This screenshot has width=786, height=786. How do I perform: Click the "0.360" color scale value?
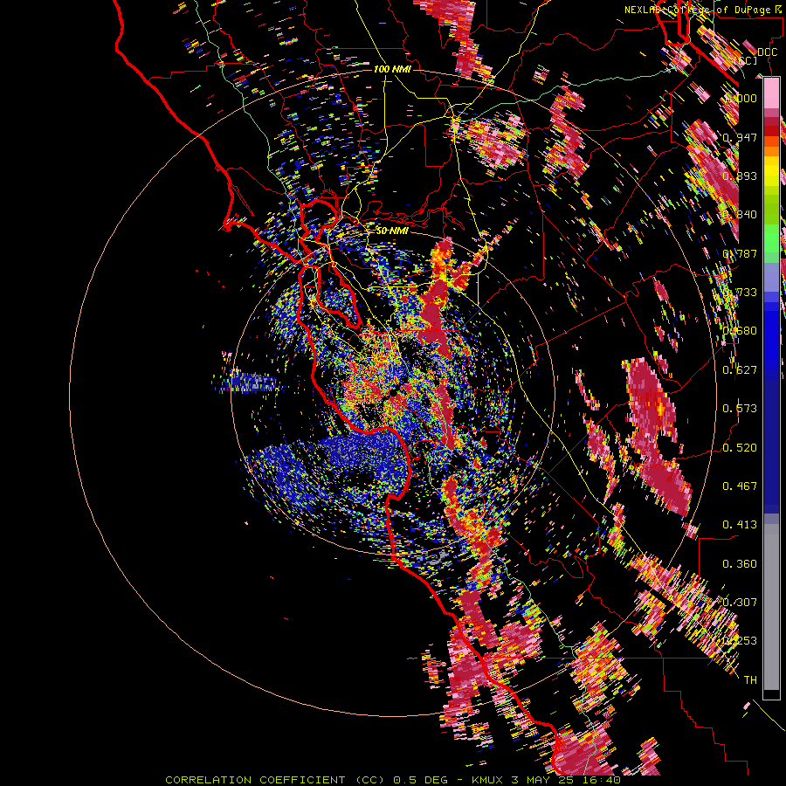[x=740, y=564]
